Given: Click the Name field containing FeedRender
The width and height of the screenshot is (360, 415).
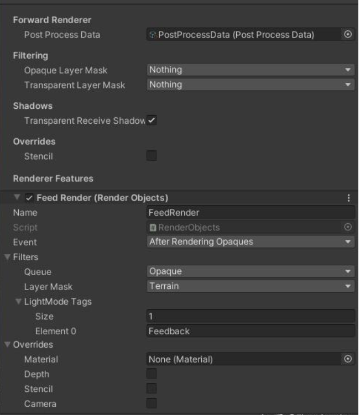Looking at the screenshot, I should (x=250, y=212).
